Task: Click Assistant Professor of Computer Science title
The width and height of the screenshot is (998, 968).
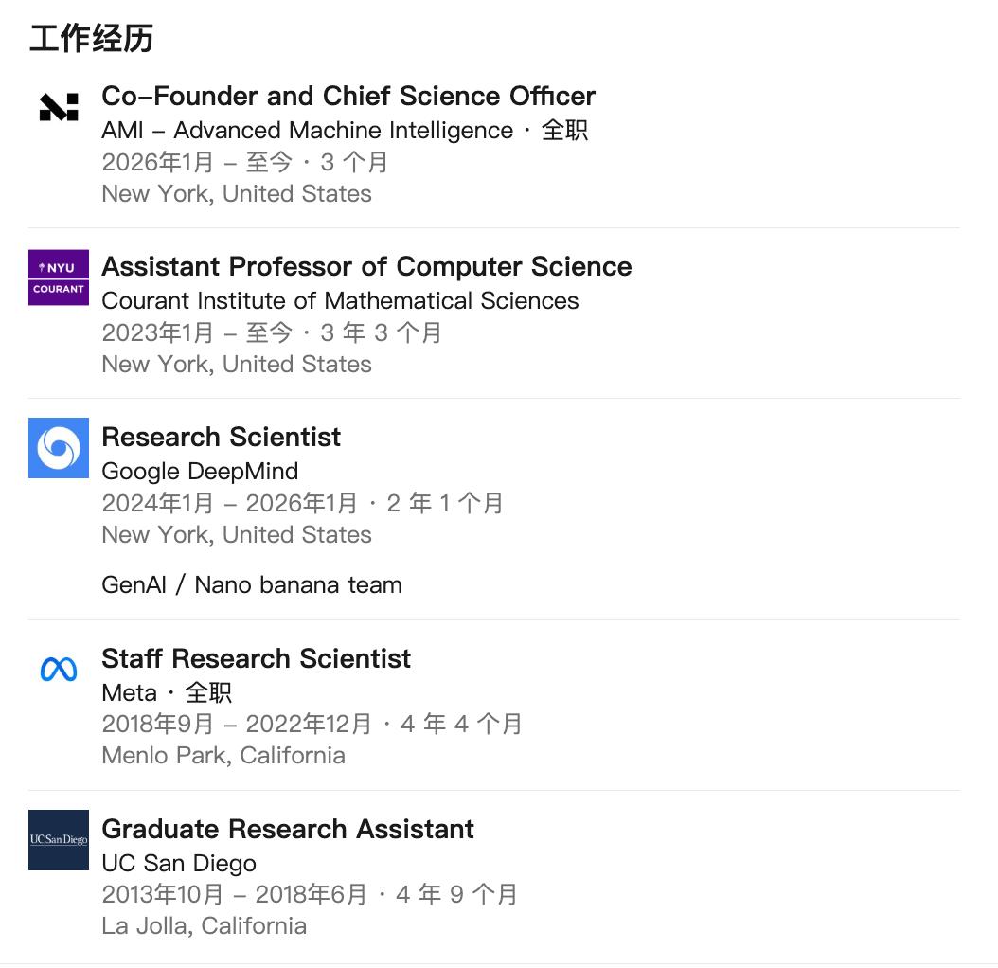Action: tap(366, 266)
